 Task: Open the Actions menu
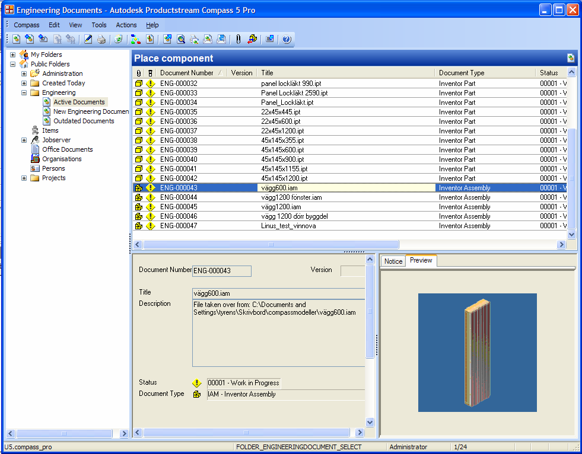(x=126, y=25)
